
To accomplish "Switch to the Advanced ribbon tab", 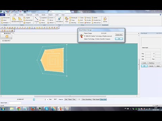I will 29,15.
